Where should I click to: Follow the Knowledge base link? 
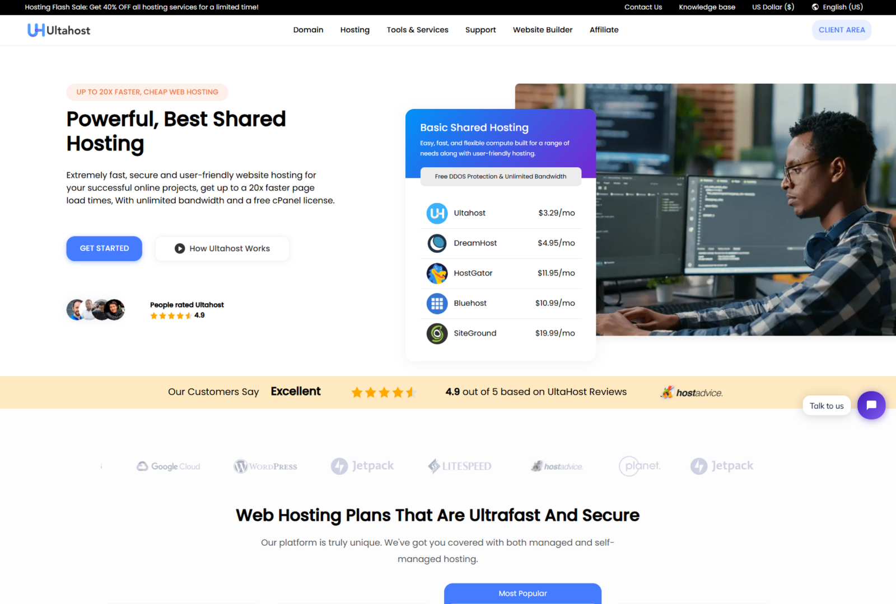tap(707, 7)
